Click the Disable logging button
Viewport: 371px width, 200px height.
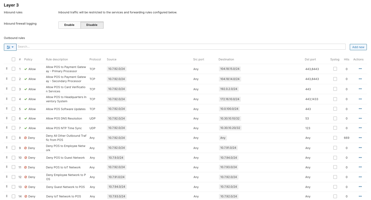pos(92,25)
